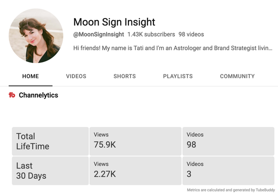Switch to the HOME tab
The width and height of the screenshot is (278, 195).
pos(30,76)
